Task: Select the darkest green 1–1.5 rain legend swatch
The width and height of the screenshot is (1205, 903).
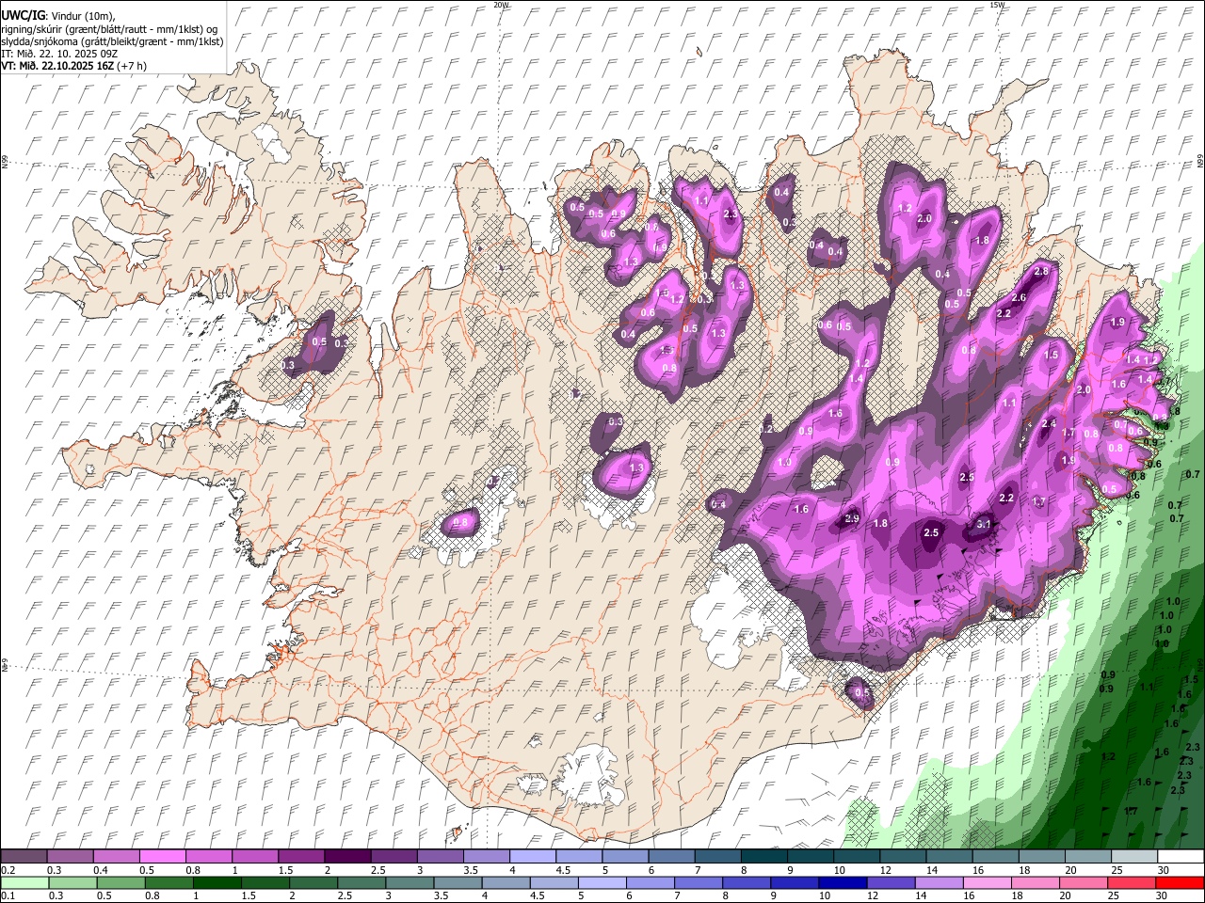Action: [217, 883]
